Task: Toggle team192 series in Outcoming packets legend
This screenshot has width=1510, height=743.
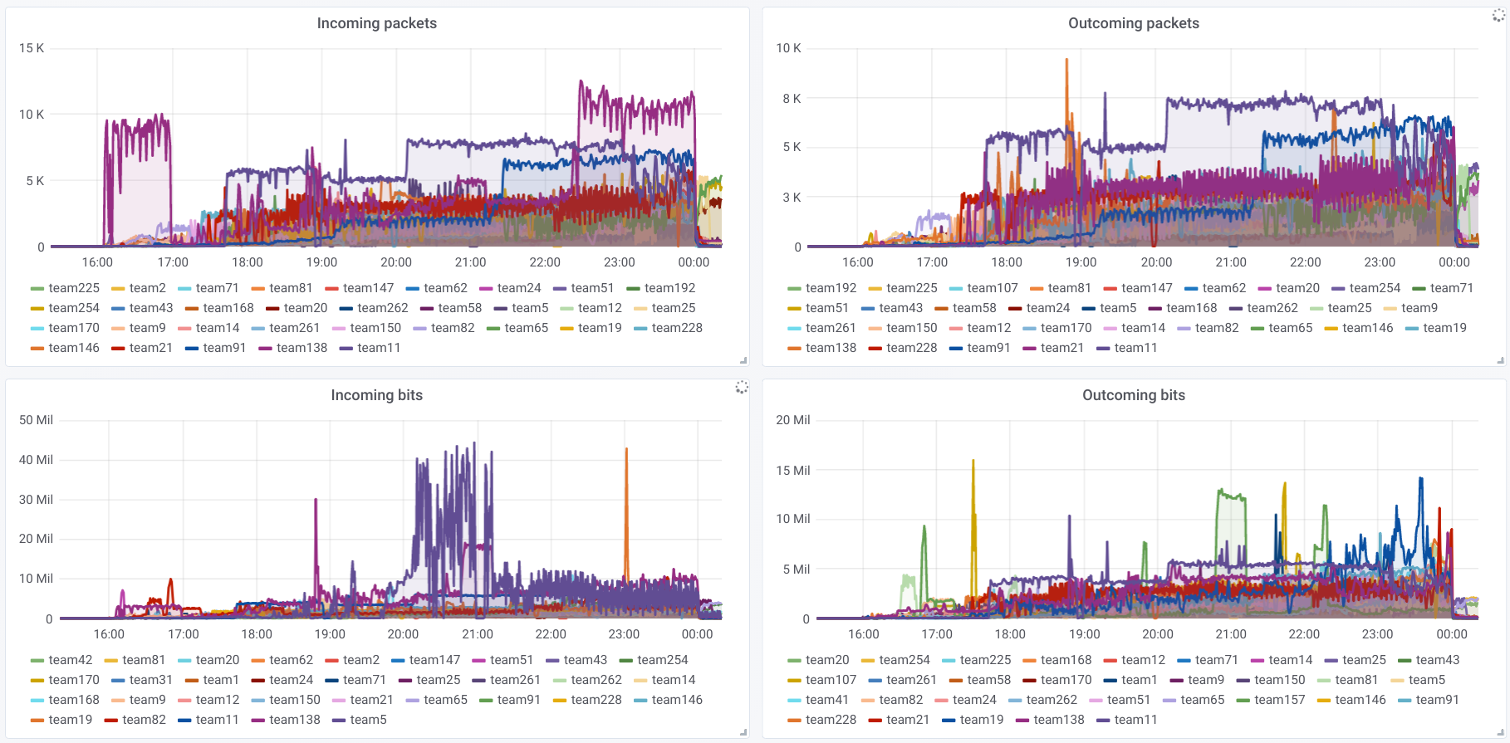Action: (x=830, y=288)
